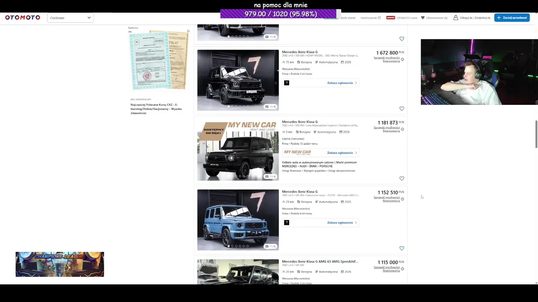Screen dimensions: 538x302
Task: Select the 1 672 800 PLN price text
Action: 387,53
